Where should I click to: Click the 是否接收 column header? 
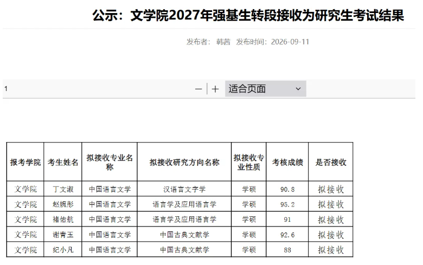pyautogui.click(x=331, y=162)
